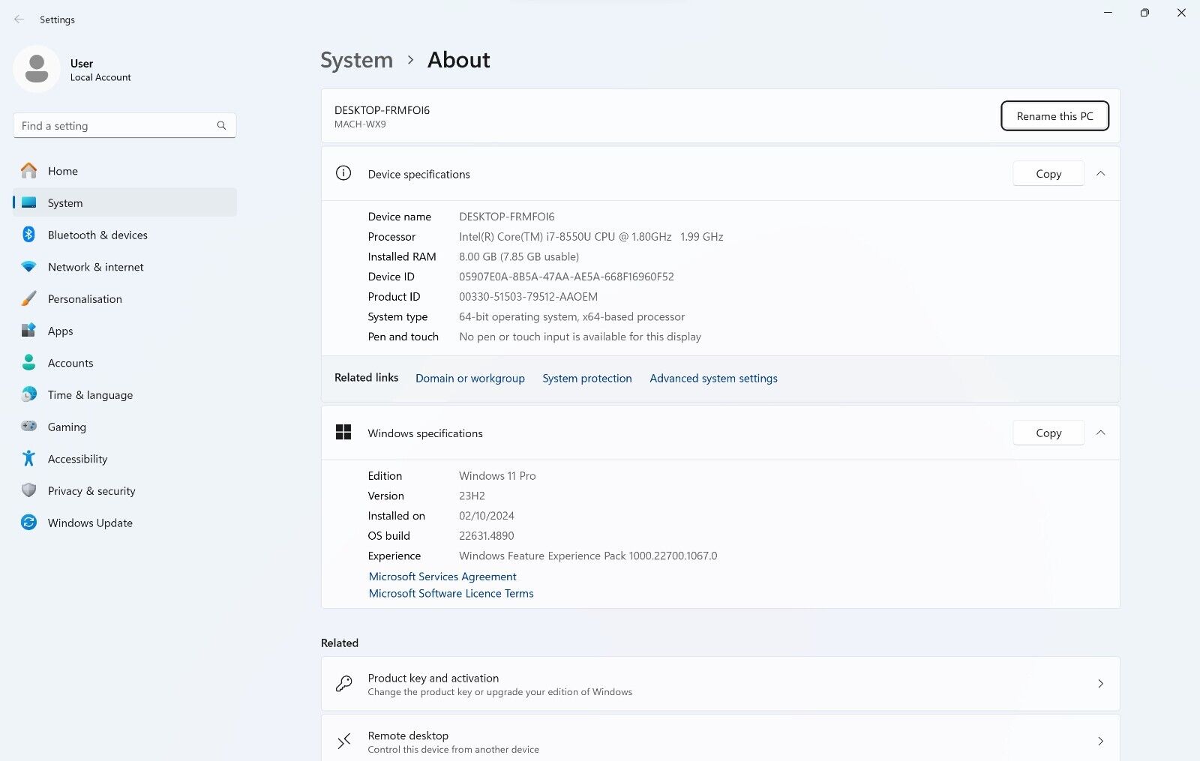Open Network & internet settings
The image size is (1200, 761).
click(124, 267)
